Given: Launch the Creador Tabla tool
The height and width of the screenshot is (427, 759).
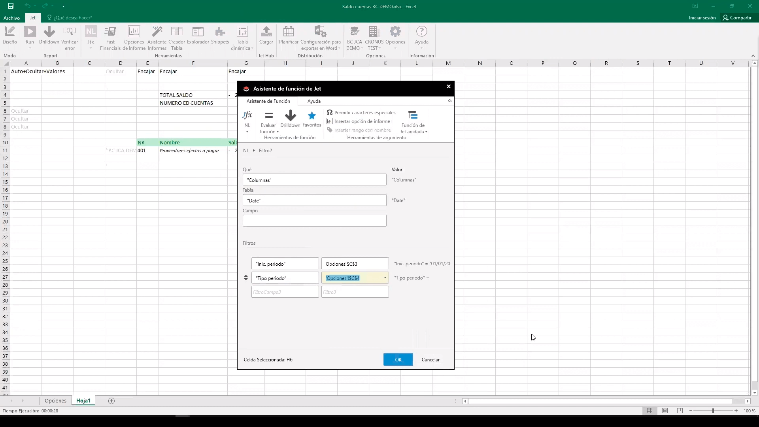Looking at the screenshot, I should point(176,32).
